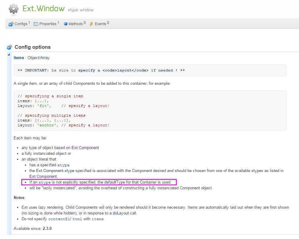The width and height of the screenshot is (299, 239).
Task: Click "Available since: 2.3.0" text
Action: [33, 228]
